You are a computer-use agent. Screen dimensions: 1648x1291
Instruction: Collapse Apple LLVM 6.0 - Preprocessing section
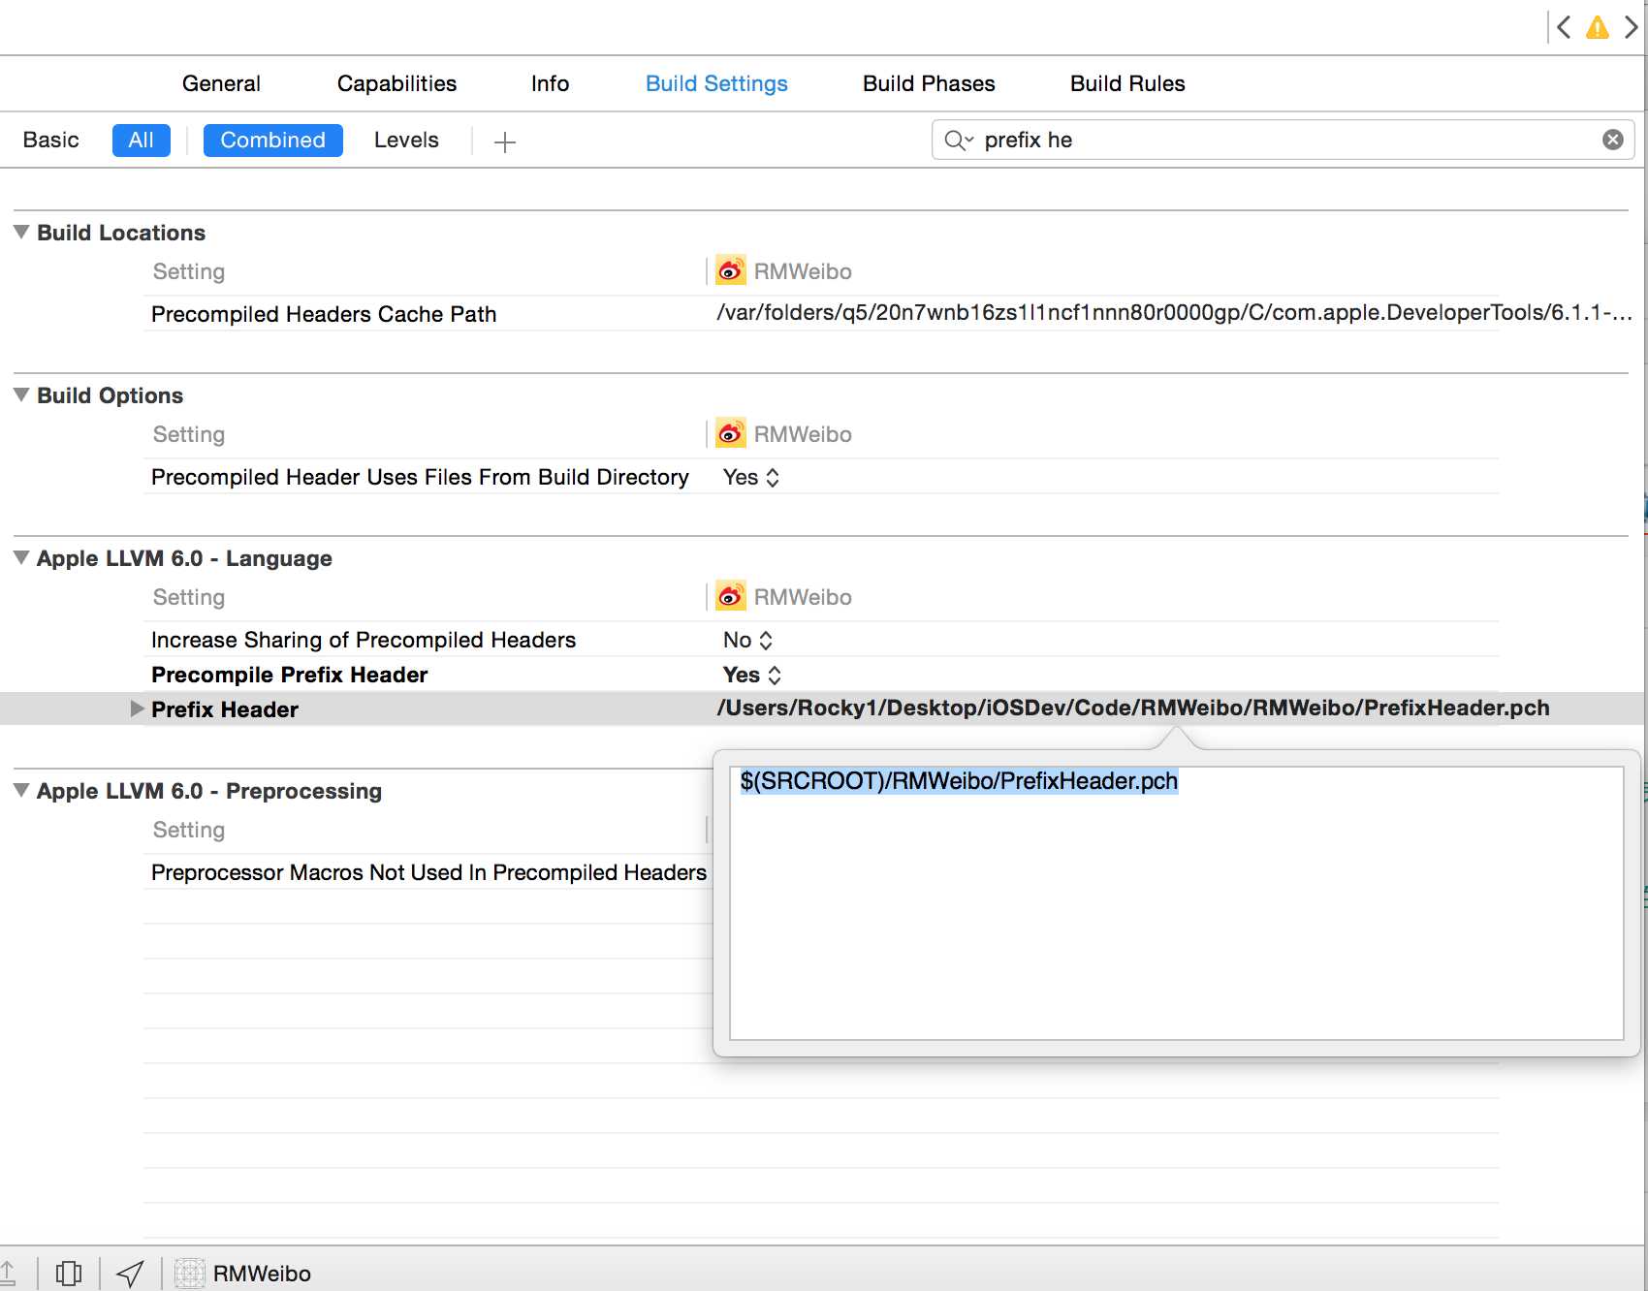pyautogui.click(x=21, y=791)
